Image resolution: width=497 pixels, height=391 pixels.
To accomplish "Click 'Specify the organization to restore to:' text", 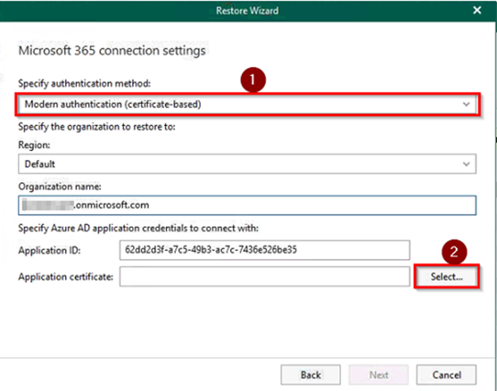I will 96,127.
